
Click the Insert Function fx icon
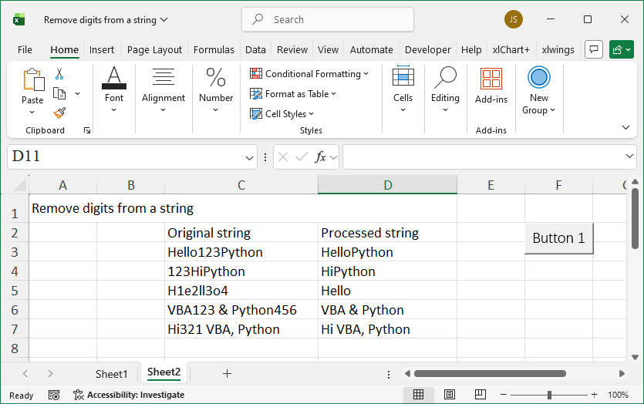tap(321, 157)
